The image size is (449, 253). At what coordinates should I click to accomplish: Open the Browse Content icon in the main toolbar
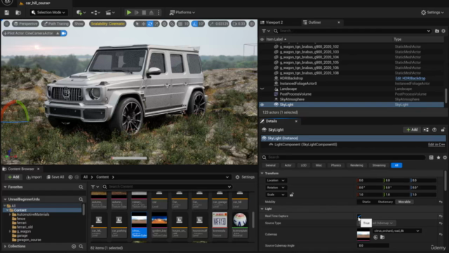18,13
